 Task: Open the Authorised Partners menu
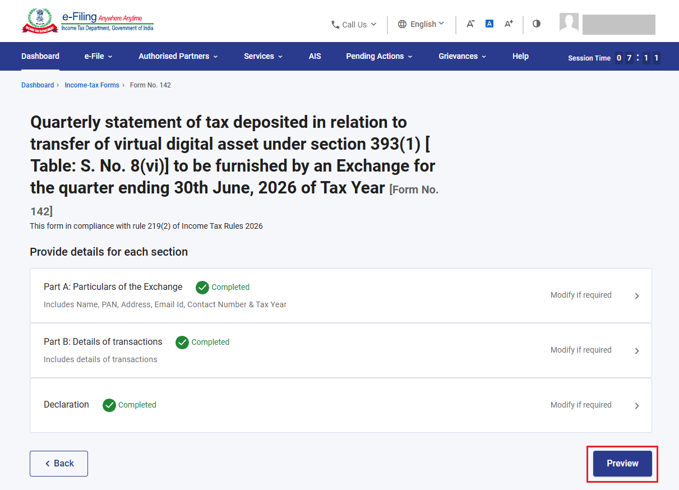click(x=178, y=56)
